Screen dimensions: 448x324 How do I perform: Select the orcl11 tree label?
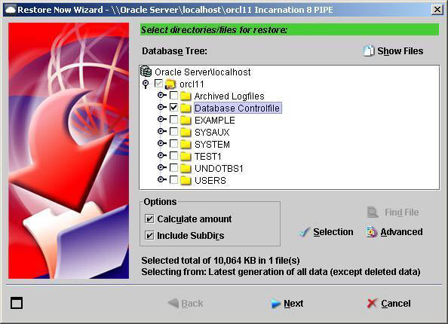pos(192,84)
